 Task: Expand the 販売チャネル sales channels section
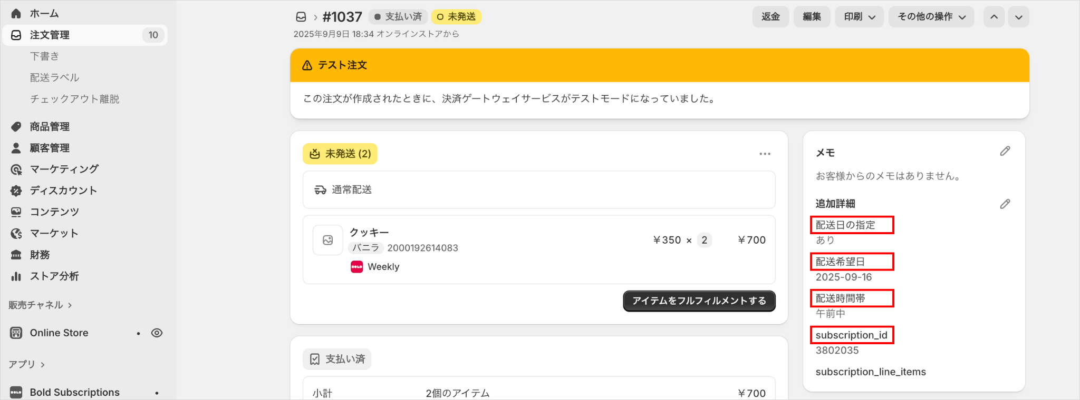(x=40, y=305)
